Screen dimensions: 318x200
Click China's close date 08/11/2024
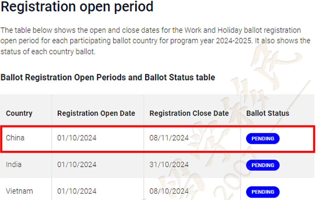tap(169, 138)
